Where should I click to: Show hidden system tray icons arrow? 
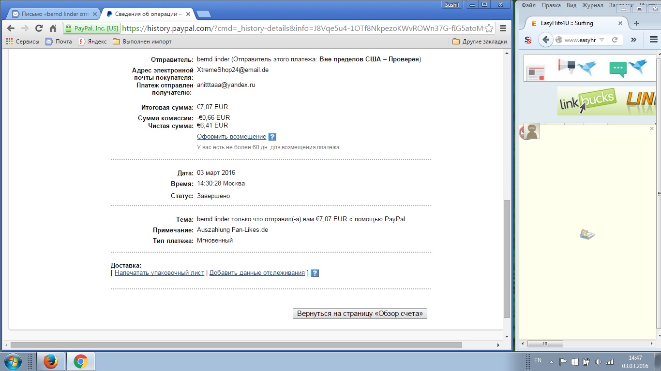(x=551, y=361)
